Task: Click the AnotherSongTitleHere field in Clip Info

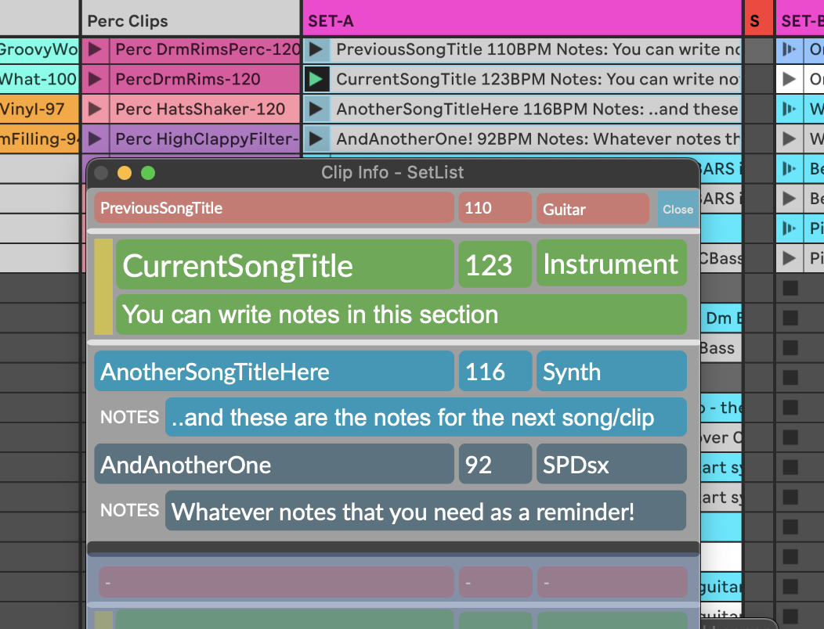Action: (x=274, y=371)
